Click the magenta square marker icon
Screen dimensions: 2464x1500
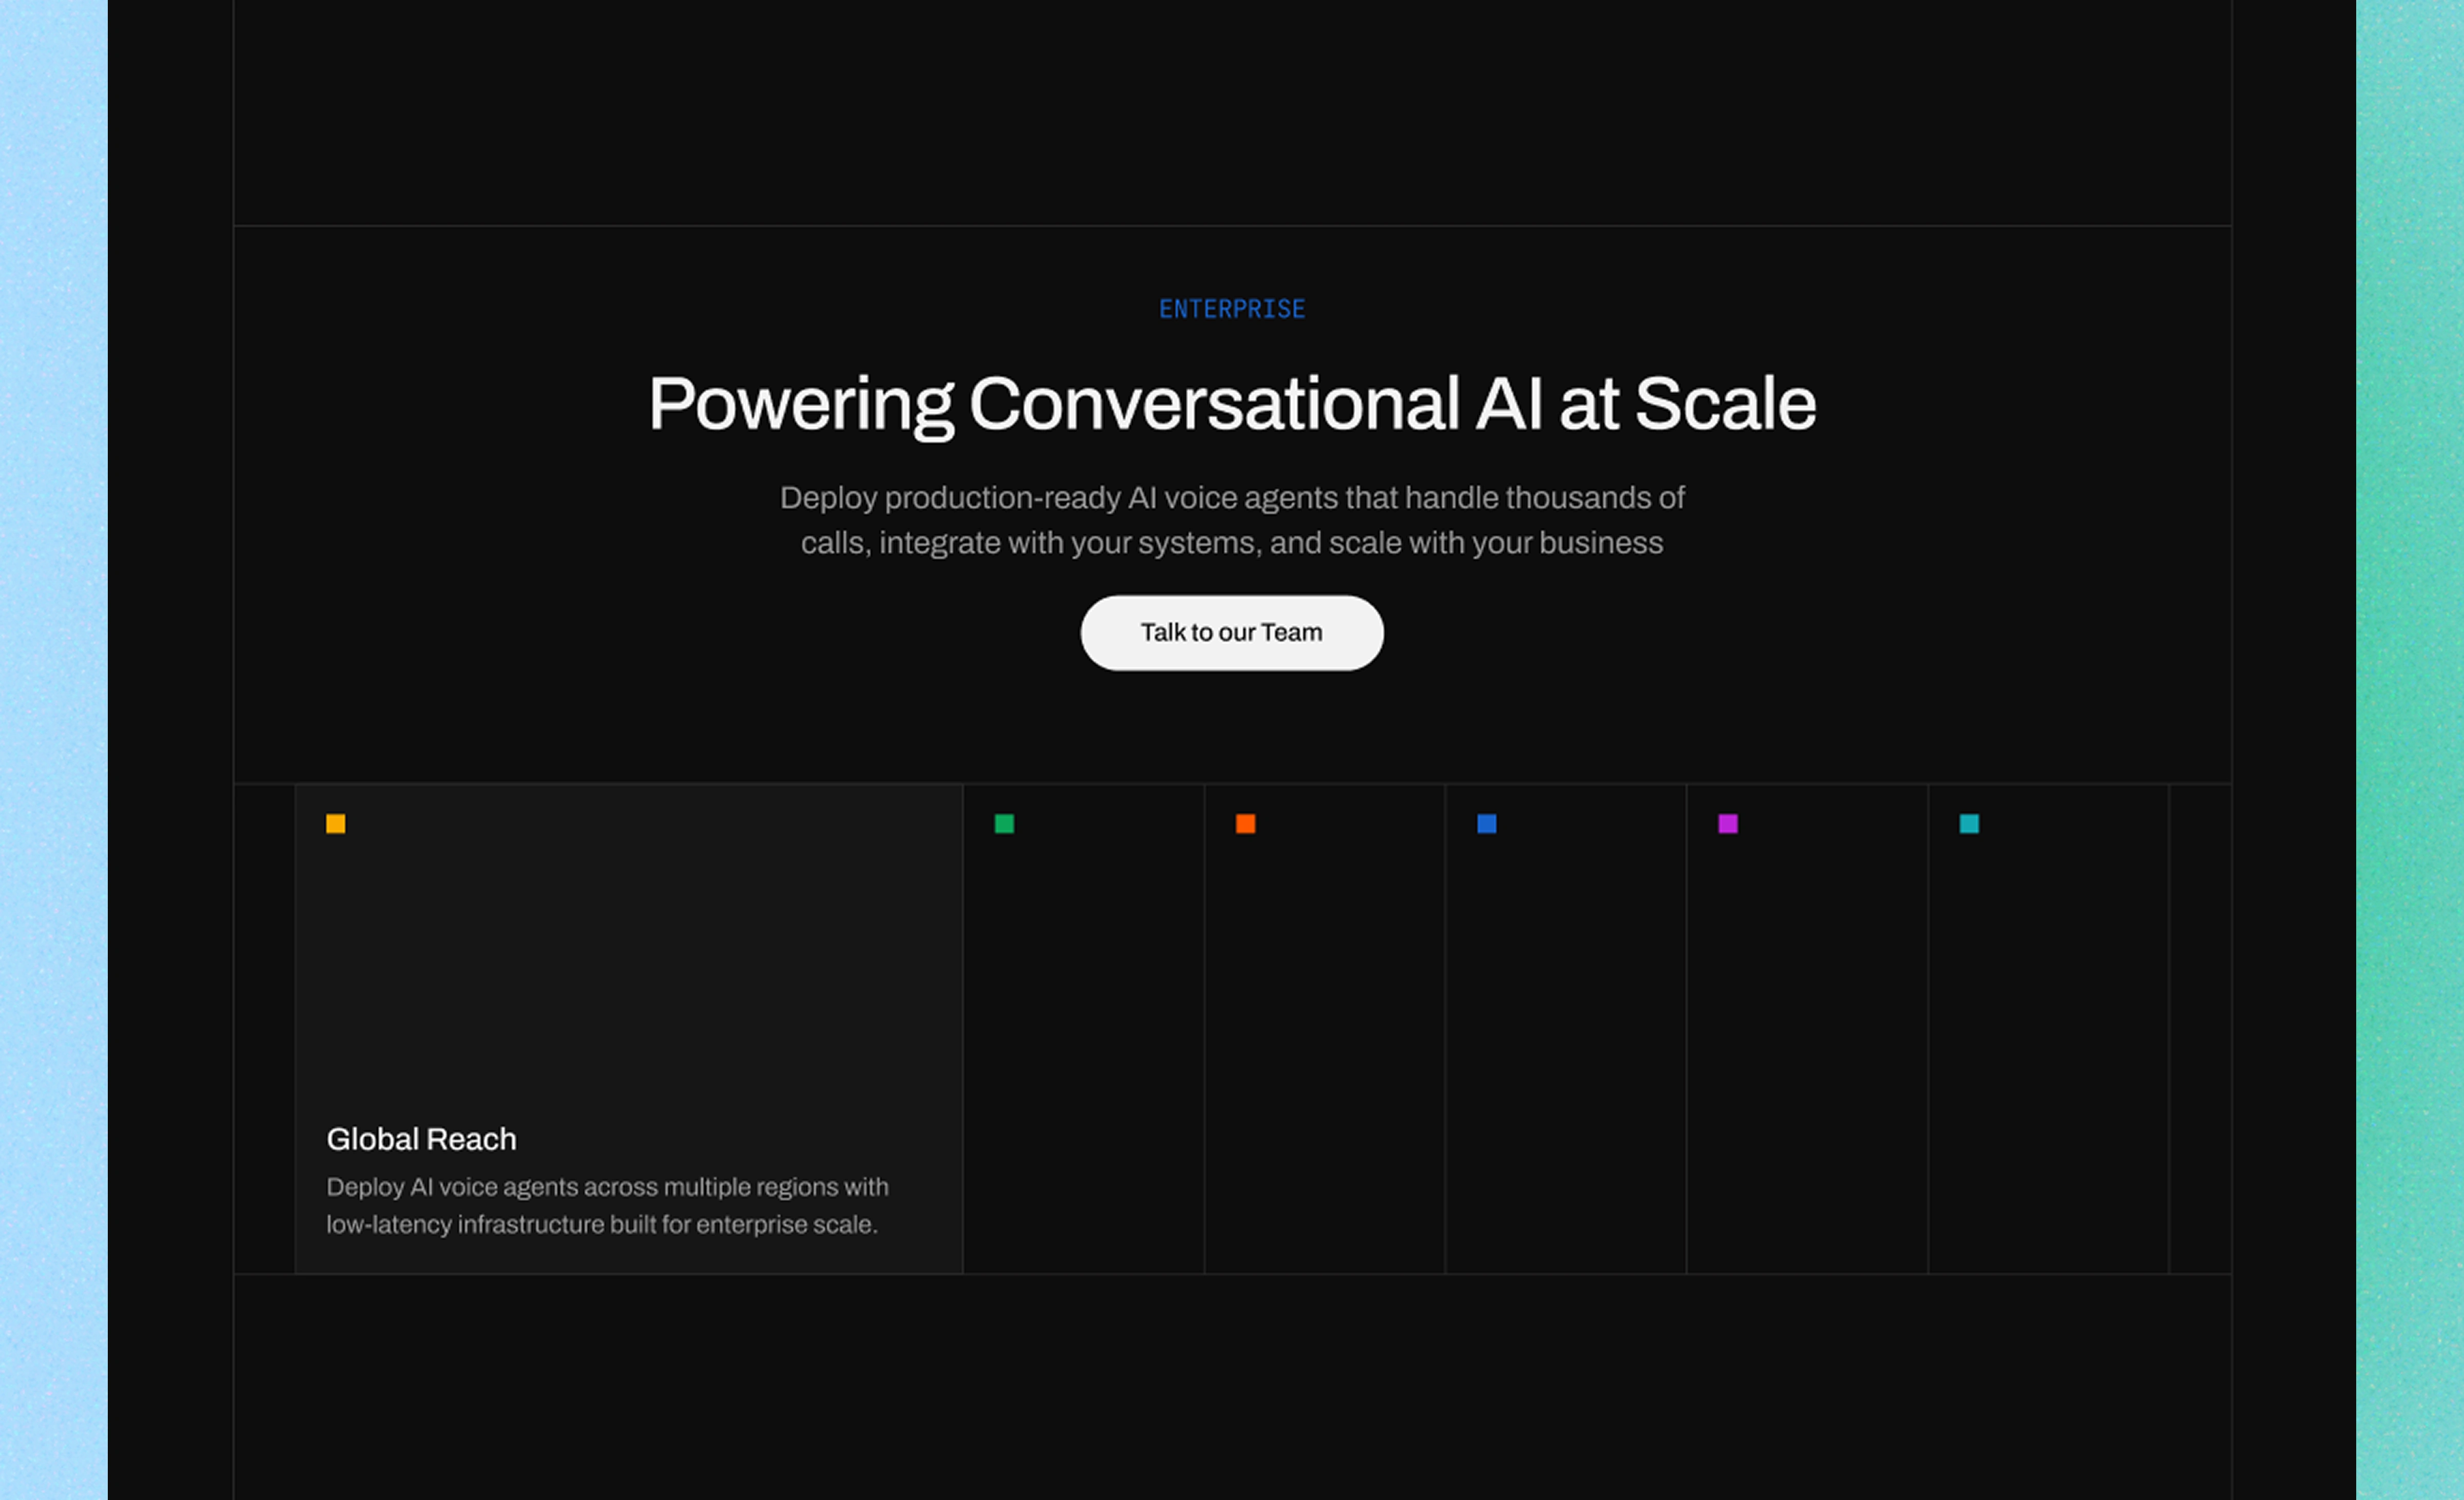pos(1727,823)
